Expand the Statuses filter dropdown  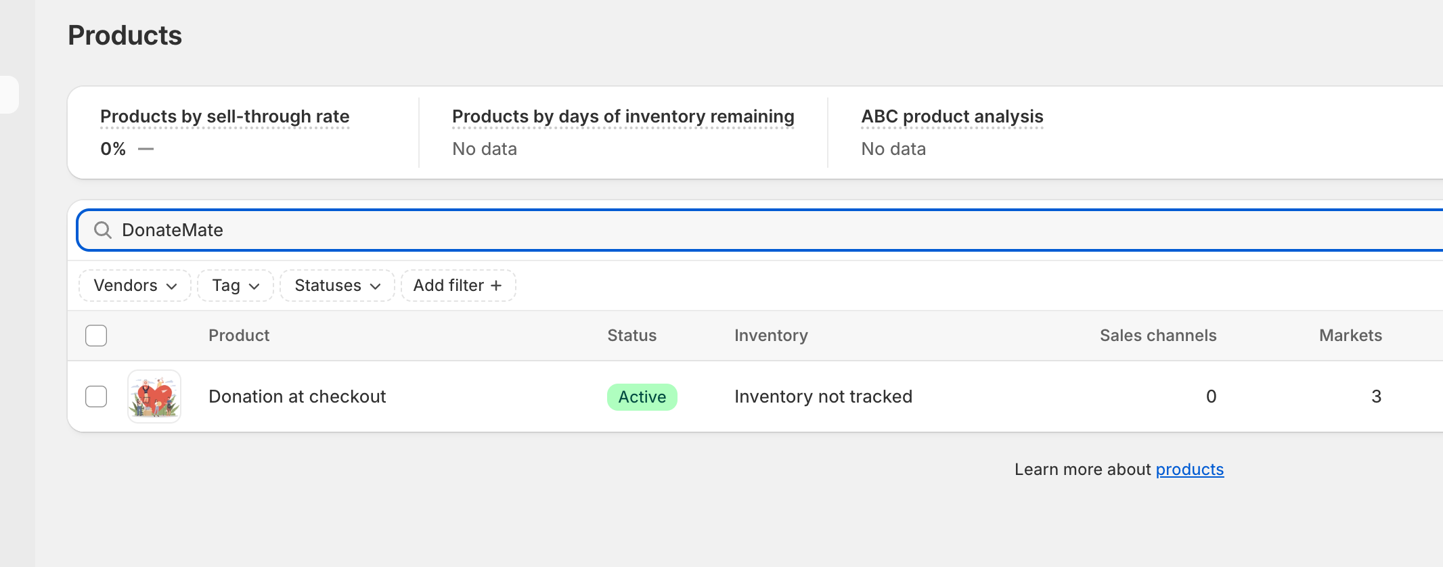point(338,286)
